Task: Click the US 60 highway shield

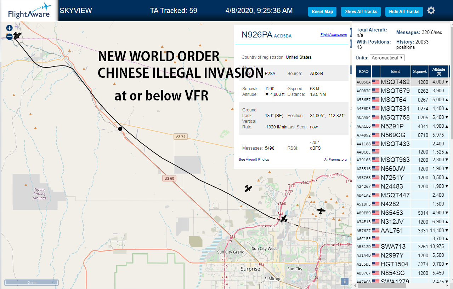Action: tap(169, 178)
